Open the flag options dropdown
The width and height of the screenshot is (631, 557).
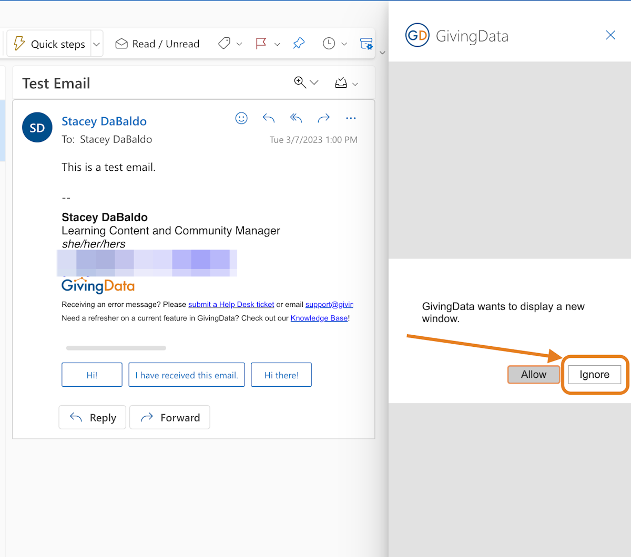pos(277,44)
